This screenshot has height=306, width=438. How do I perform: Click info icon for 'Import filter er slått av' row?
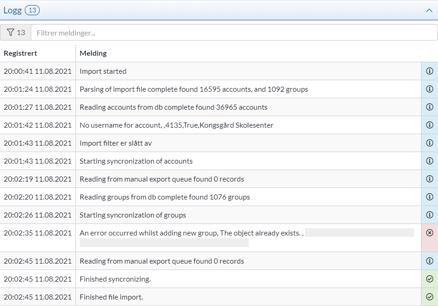(x=429, y=143)
